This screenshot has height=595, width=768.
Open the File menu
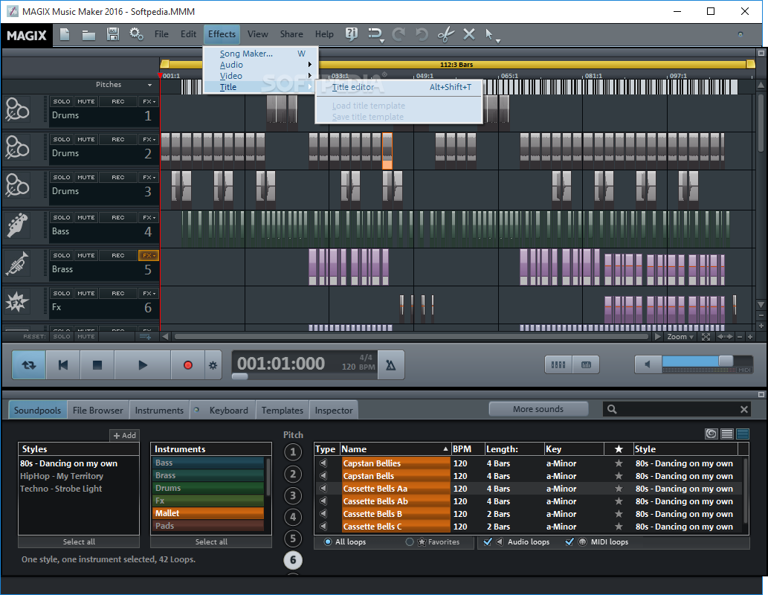coord(161,33)
